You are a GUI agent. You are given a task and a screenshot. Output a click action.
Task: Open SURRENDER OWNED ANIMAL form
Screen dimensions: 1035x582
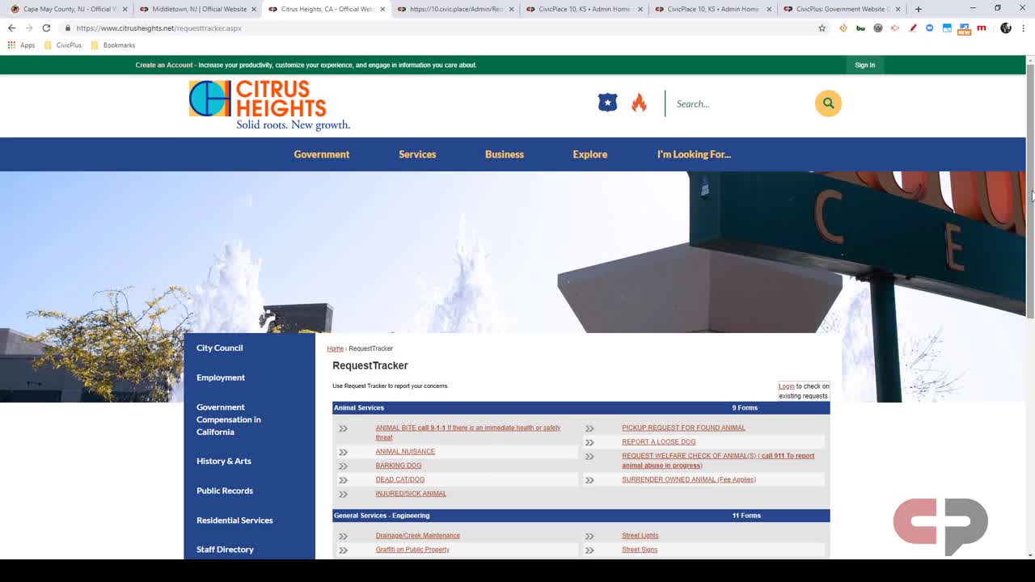pos(689,479)
